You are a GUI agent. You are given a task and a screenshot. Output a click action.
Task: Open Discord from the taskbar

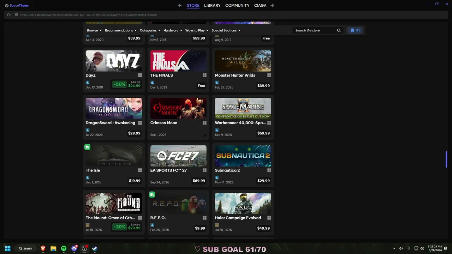(x=74, y=248)
